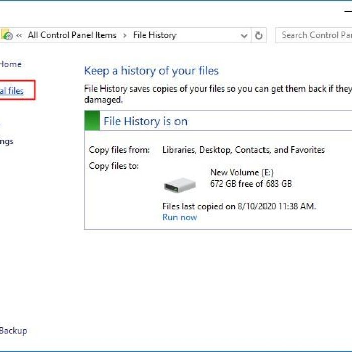Open System Image Backup link
This screenshot has height=352, width=352.
pos(13,331)
